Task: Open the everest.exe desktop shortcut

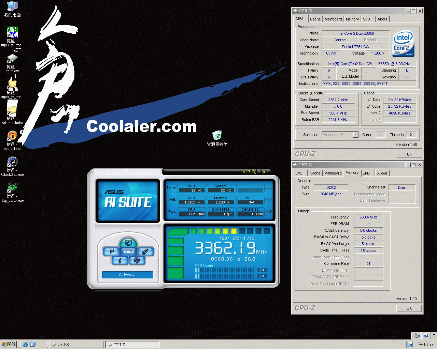Action: pos(13,136)
